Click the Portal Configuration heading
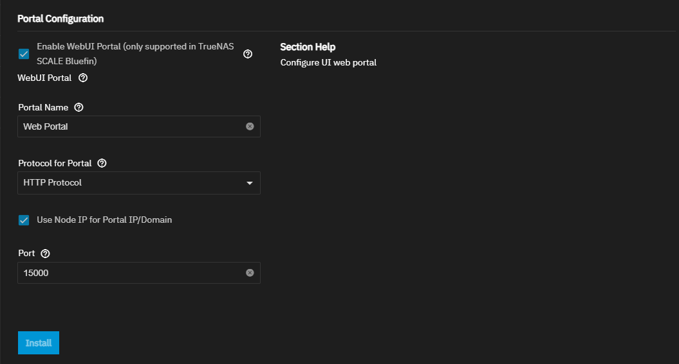Viewport: 679px width, 364px height. [x=60, y=19]
